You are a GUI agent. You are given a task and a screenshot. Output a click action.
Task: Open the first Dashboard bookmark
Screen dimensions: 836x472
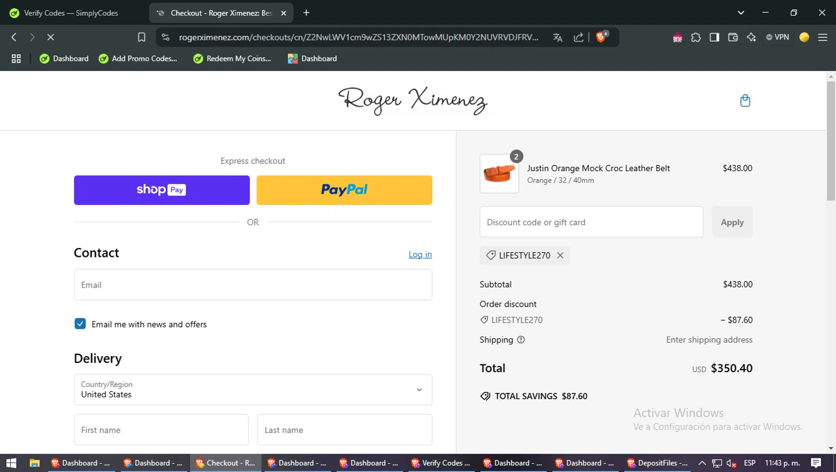point(64,59)
